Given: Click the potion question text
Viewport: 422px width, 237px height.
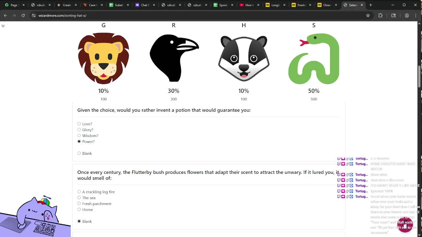Looking at the screenshot, I should (x=164, y=110).
